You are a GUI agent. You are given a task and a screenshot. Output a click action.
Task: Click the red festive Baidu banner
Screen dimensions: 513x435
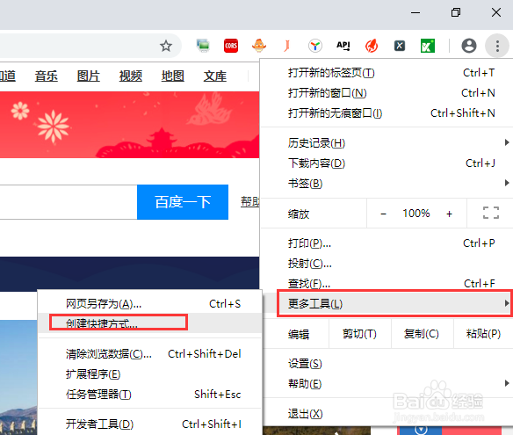click(129, 125)
